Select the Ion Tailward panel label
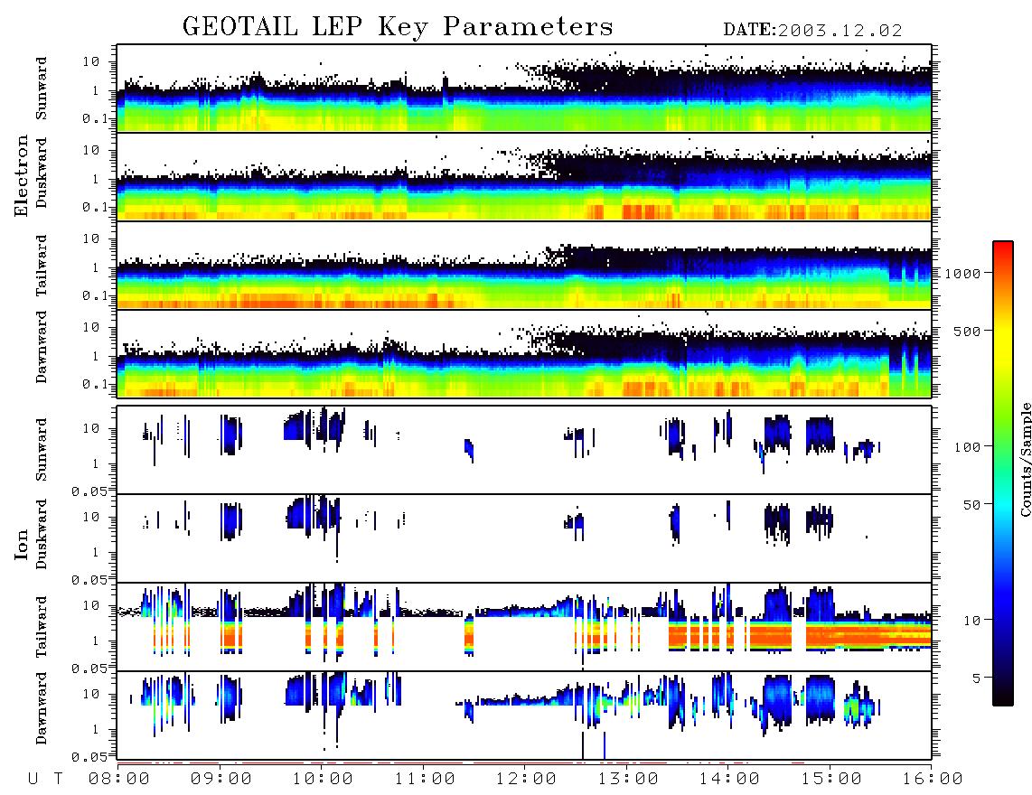Screen dimensions: 1032x795 pos(42,627)
